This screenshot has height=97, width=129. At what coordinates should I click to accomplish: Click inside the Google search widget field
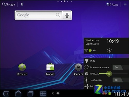point(39,15)
